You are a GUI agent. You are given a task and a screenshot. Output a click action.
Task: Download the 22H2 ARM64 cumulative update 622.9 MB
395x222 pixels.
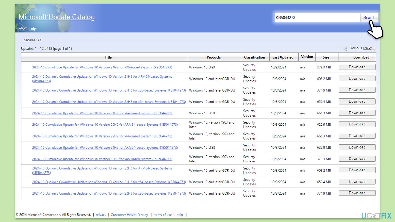pyautogui.click(x=357, y=125)
